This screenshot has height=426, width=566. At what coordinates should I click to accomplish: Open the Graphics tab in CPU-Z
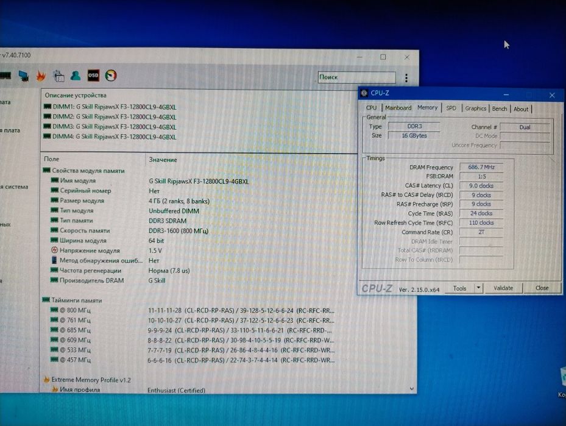click(x=475, y=108)
